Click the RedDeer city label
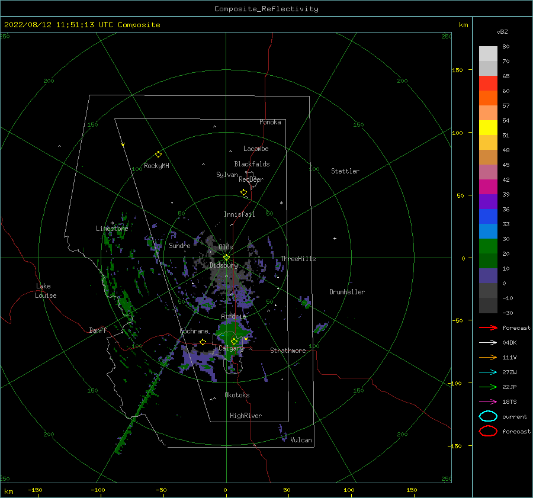This screenshot has width=533, height=498. click(x=251, y=179)
